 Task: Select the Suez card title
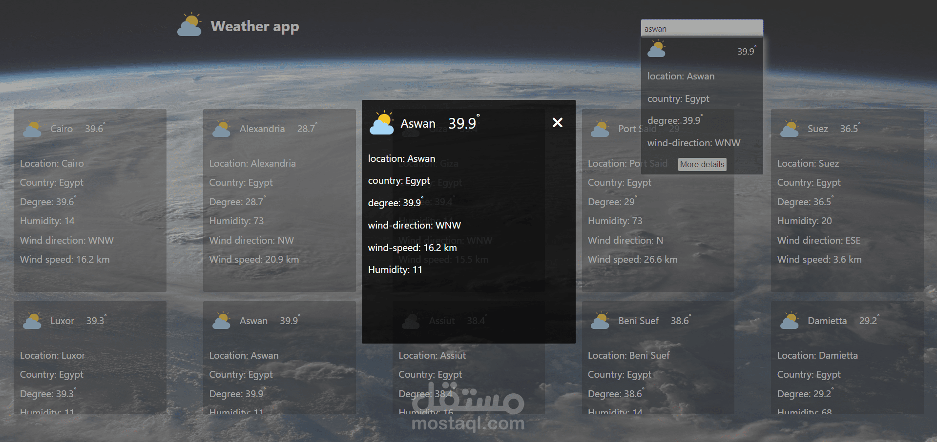(818, 129)
